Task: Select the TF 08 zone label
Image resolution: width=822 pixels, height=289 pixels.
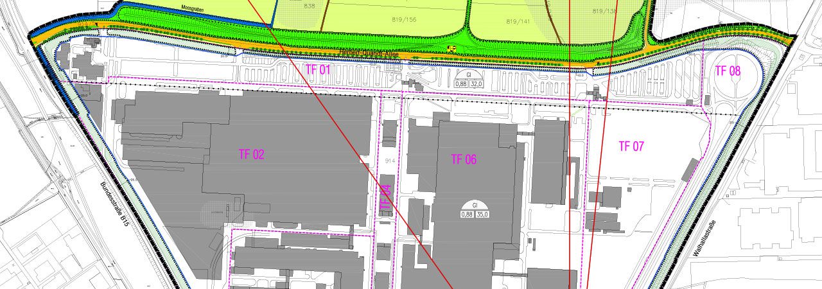Action: coord(728,71)
